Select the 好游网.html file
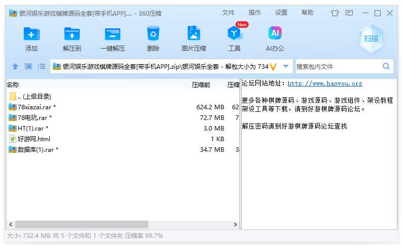 click(x=123, y=139)
